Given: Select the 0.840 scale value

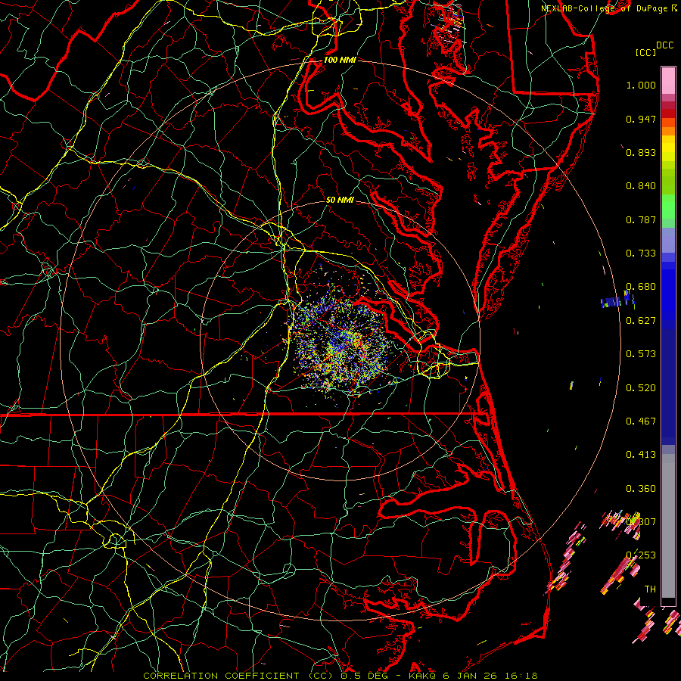Looking at the screenshot, I should 641,186.
